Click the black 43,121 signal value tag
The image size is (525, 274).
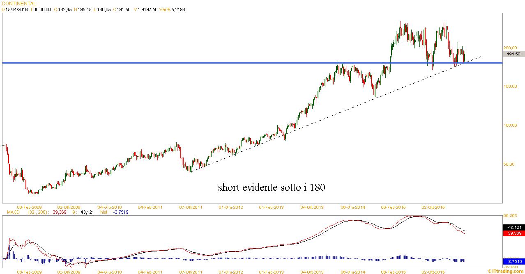click(x=513, y=227)
